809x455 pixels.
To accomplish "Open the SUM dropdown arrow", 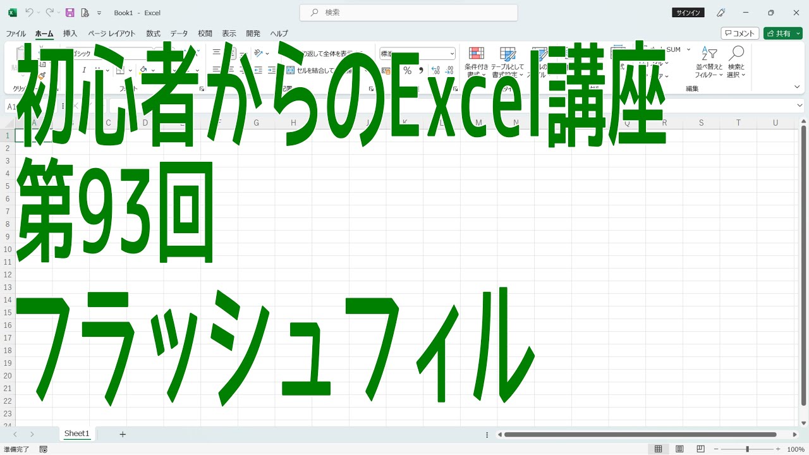I will coord(688,49).
